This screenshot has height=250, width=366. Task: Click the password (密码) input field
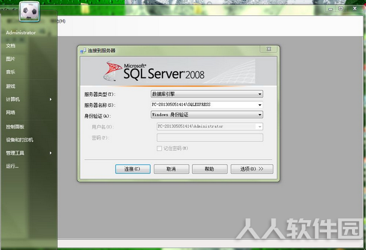pos(210,137)
